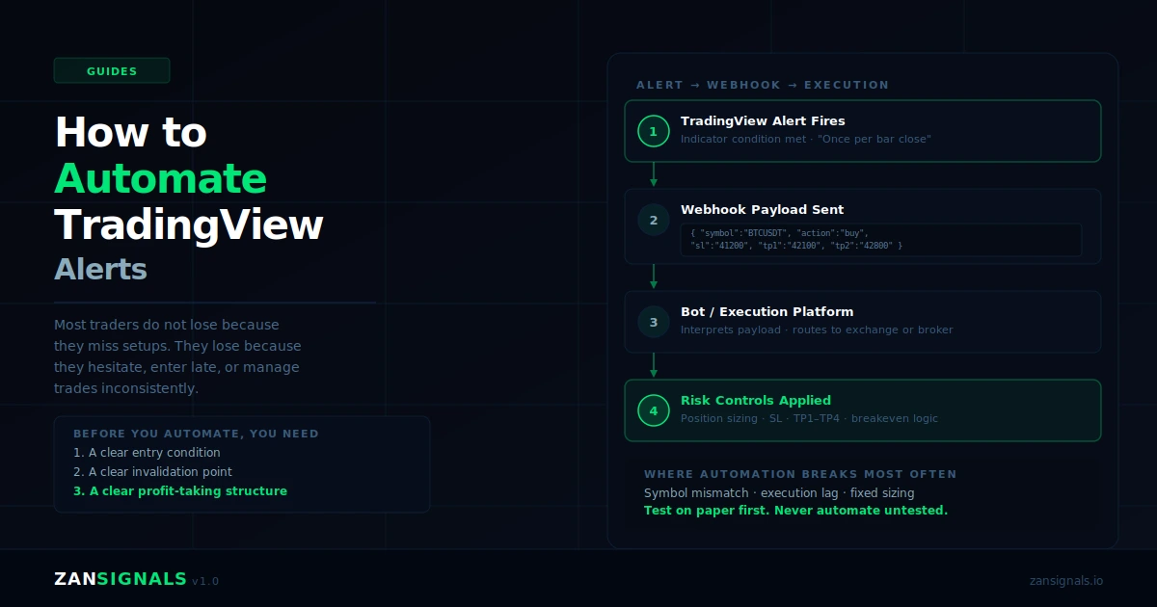Click 'ALERT → WEBHOOK → EXECUTION' header
Screen dimensions: 1157x607
click(x=763, y=85)
